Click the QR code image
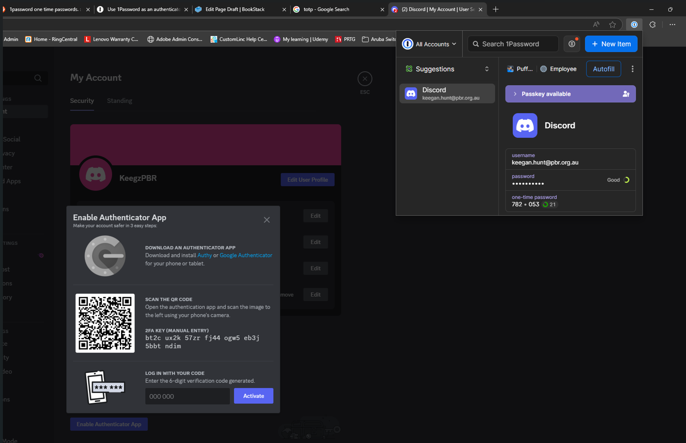Viewport: 686px width, 443px height. coord(105,323)
